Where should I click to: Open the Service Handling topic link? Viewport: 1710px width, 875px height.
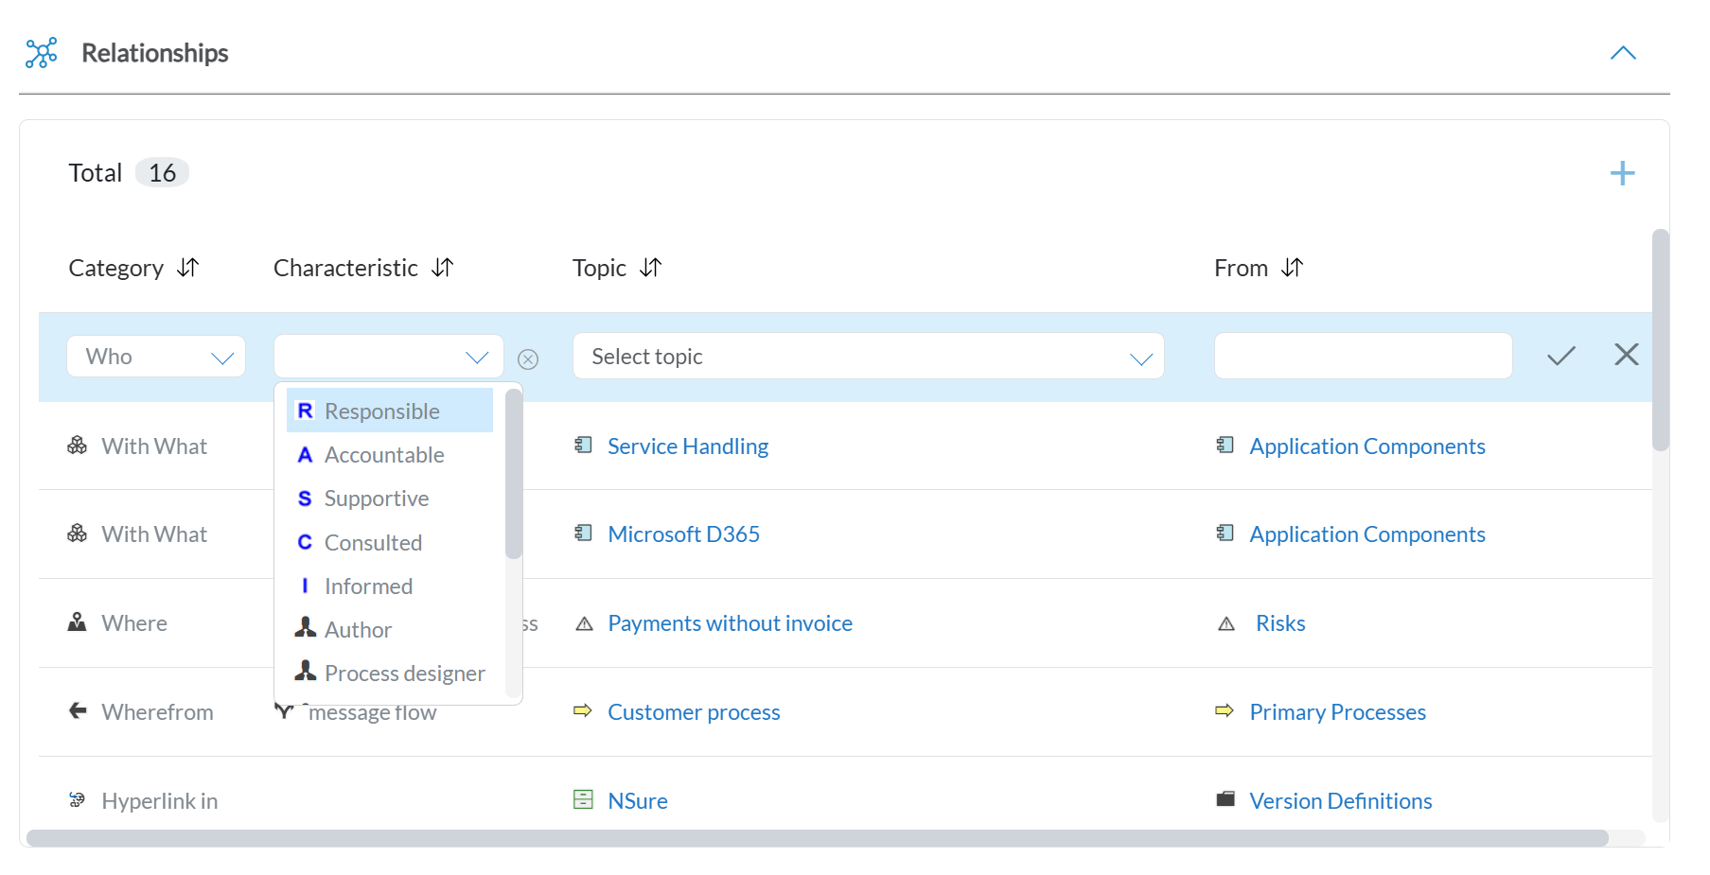click(687, 446)
